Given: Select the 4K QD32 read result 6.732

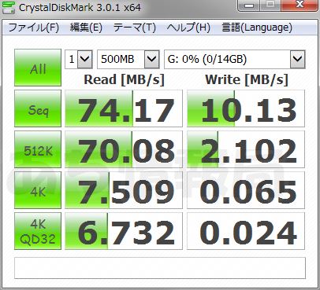Looking at the screenshot, I should [x=124, y=231].
